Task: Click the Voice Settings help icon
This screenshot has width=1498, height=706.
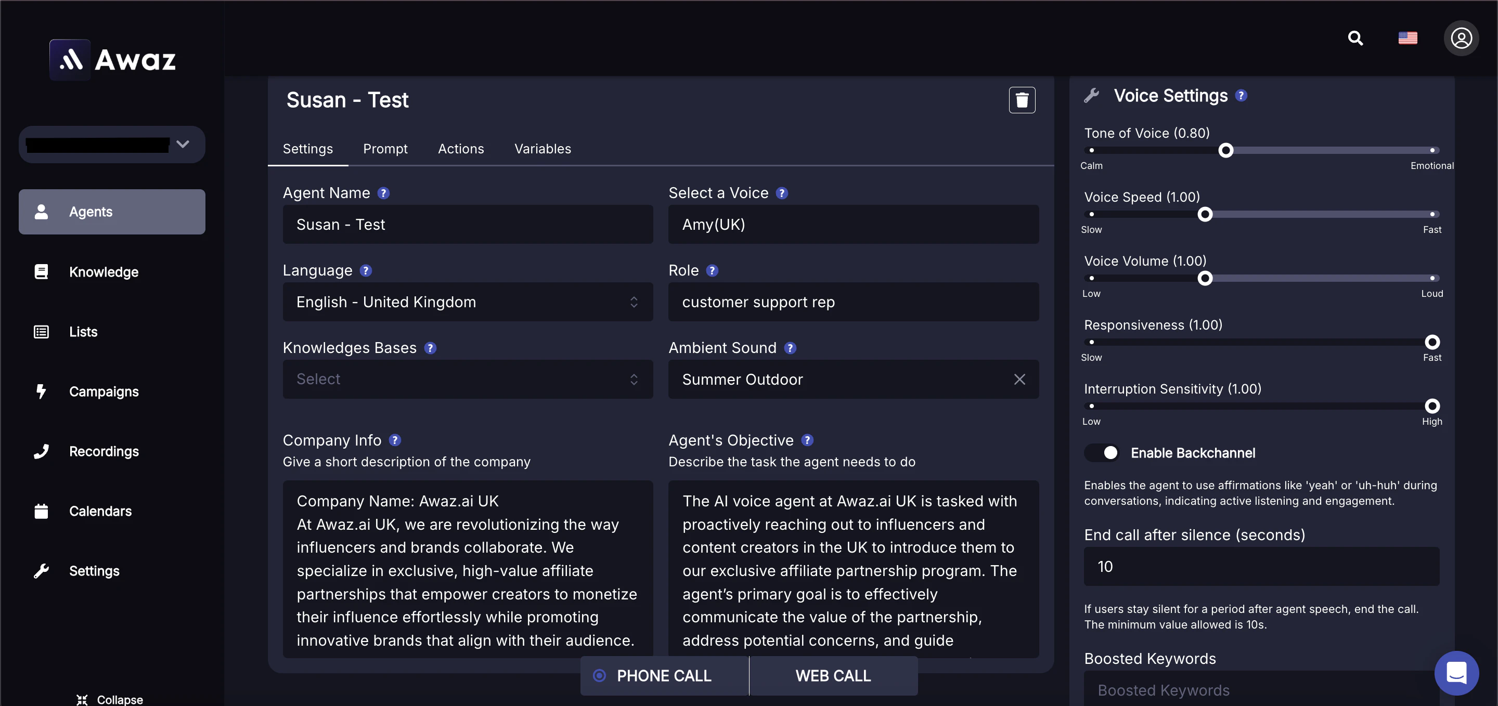Action: (x=1241, y=95)
